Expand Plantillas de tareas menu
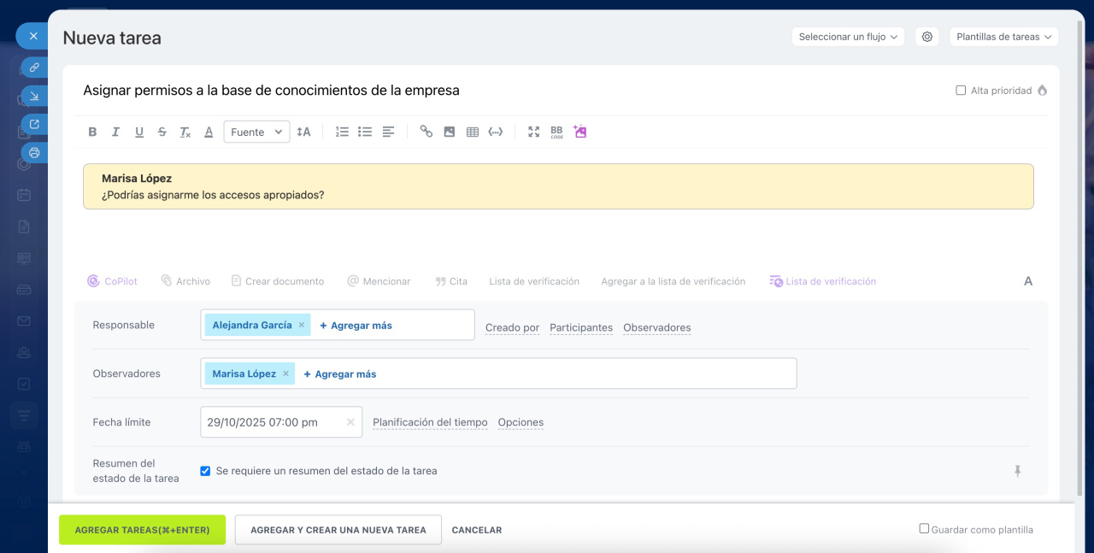The image size is (1094, 553). [x=1003, y=37]
